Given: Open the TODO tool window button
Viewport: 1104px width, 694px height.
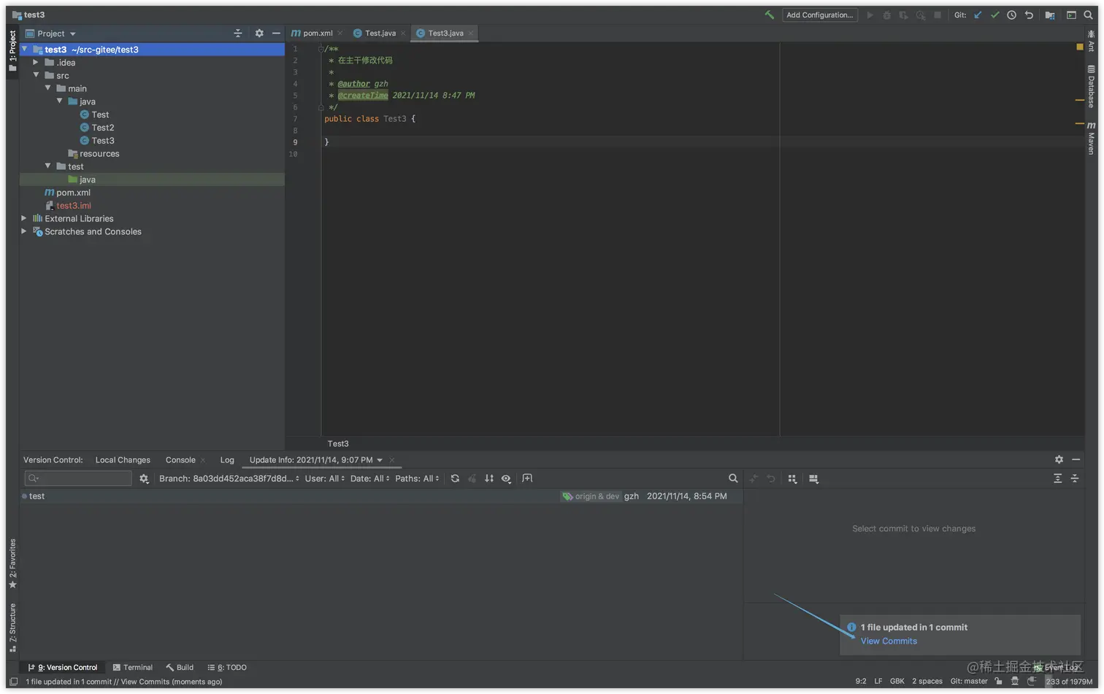Looking at the screenshot, I should pos(227,667).
